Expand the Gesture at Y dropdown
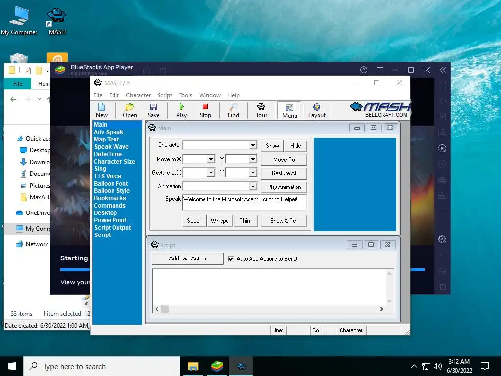The image size is (501, 376). (253, 173)
